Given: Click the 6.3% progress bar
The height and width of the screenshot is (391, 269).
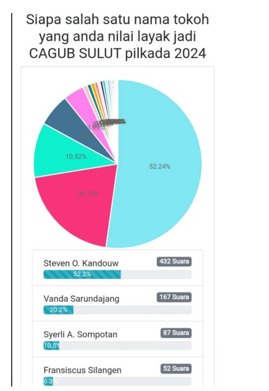Looking at the screenshot, I should [x=117, y=381].
